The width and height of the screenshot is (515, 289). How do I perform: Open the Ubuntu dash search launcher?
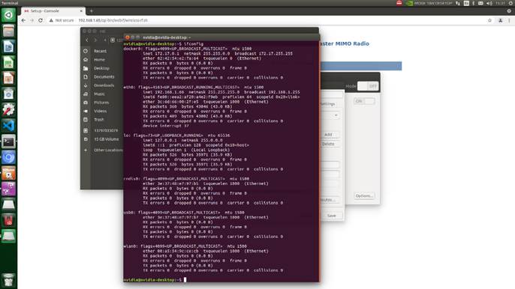click(8, 15)
